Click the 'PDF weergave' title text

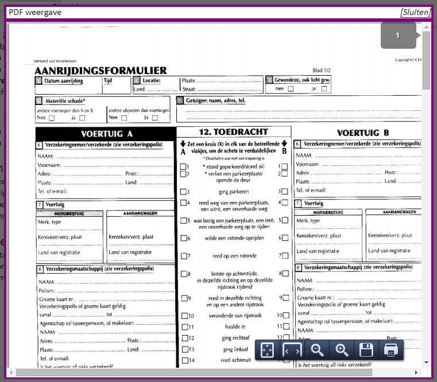click(35, 12)
